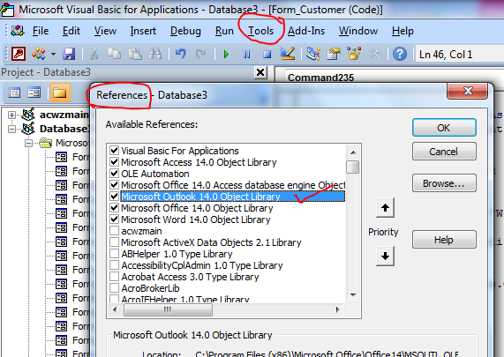
Task: Click the Insert Module toolbar icon
Action: [38, 54]
